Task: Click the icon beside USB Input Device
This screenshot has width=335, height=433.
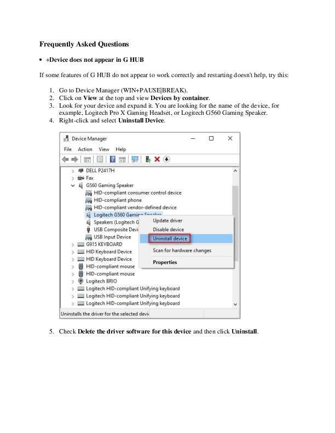Action: (x=89, y=237)
